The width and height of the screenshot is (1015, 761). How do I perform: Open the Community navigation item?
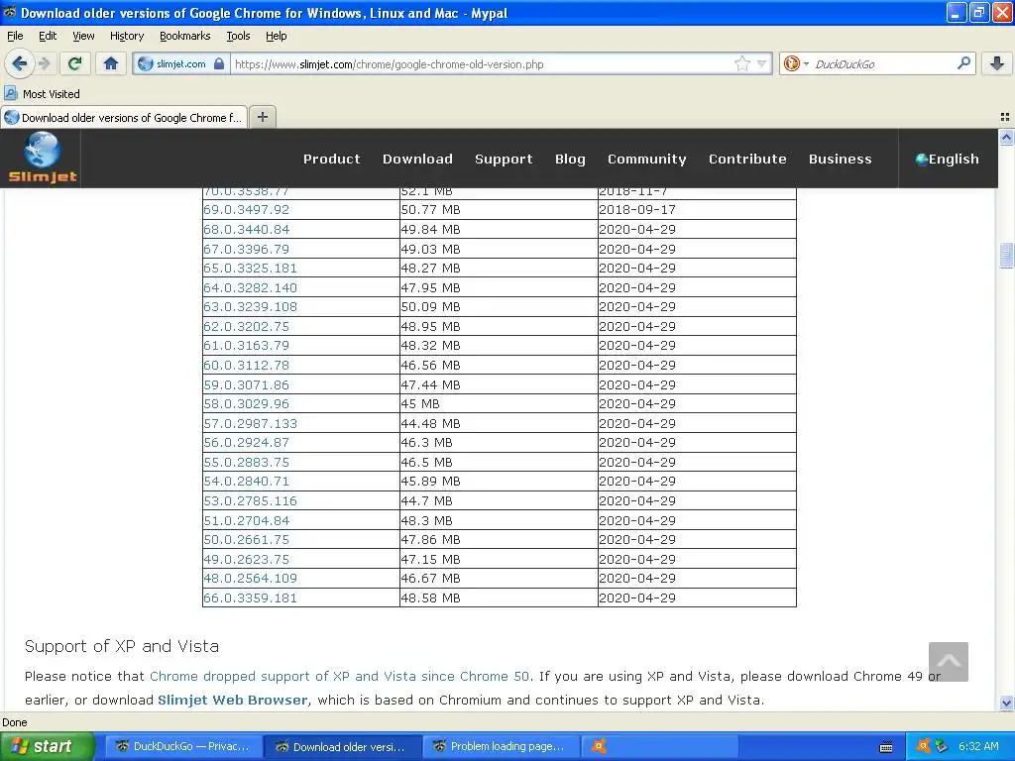[646, 159]
